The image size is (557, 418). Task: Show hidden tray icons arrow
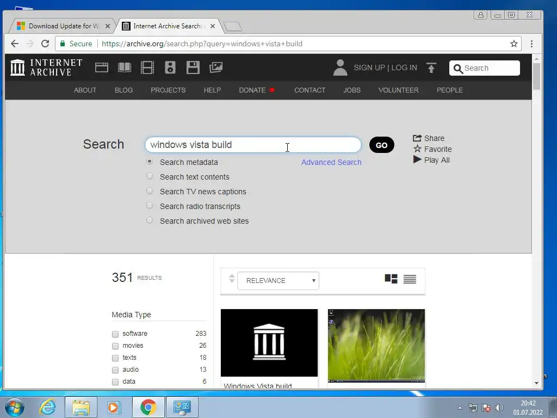point(460,408)
